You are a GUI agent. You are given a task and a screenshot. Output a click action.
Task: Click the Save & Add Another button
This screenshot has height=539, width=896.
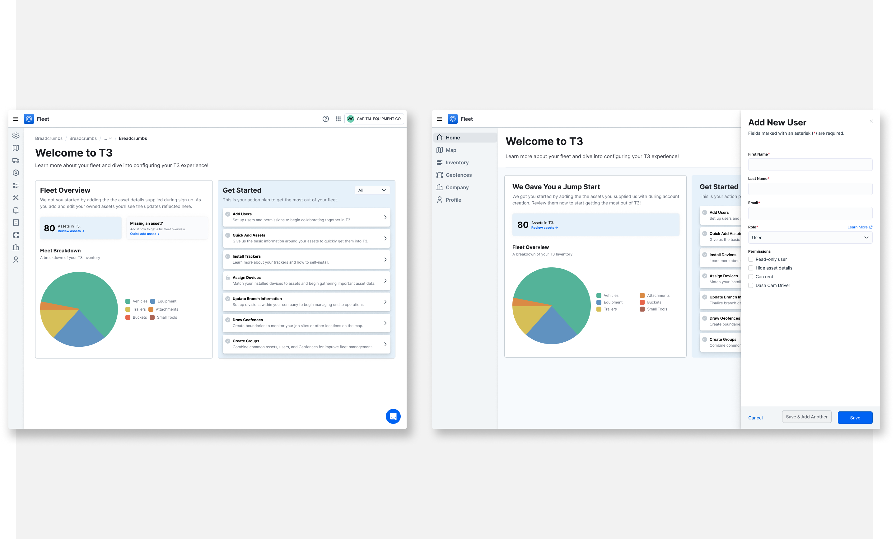coord(806,417)
